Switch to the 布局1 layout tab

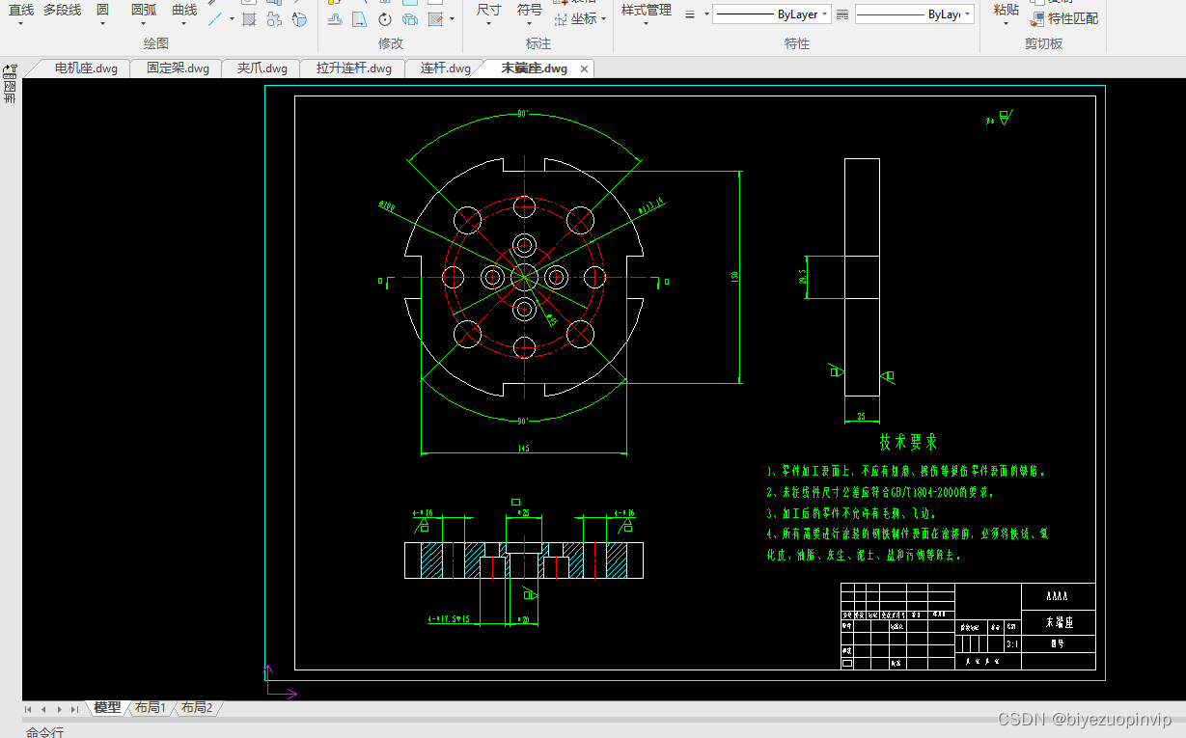pyautogui.click(x=151, y=707)
